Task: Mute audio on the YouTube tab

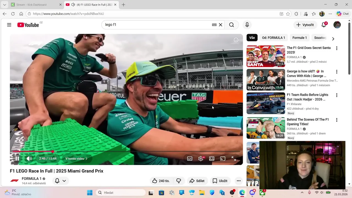Action: 73,5
